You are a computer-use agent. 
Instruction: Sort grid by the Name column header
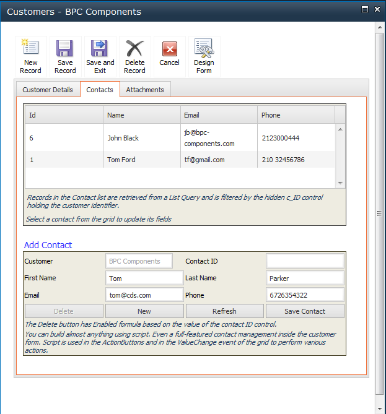(x=142, y=115)
